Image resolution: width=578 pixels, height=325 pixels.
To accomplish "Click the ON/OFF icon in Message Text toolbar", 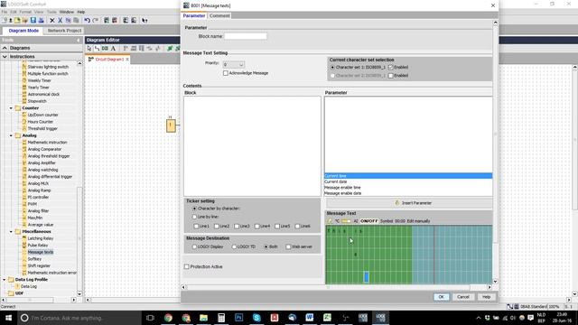I will (x=368, y=221).
